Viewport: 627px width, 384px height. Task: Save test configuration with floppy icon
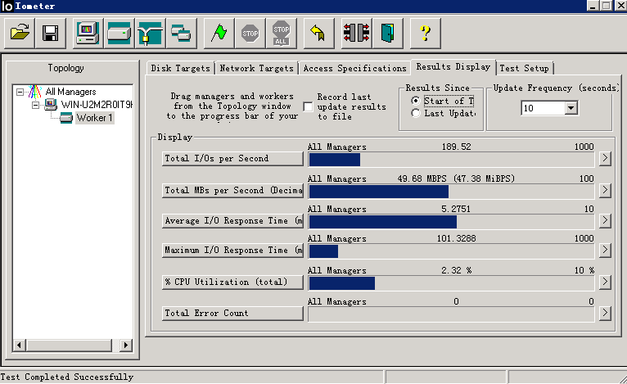click(51, 34)
